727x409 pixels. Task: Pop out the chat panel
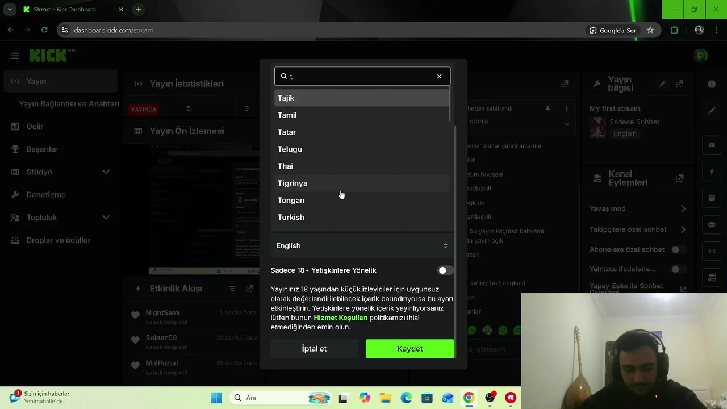tap(565, 84)
